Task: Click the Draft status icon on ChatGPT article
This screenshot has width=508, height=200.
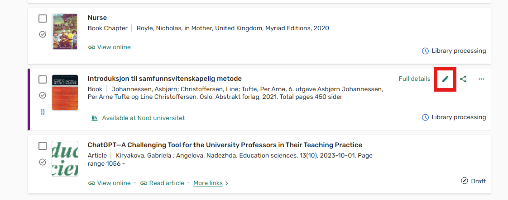Action: click(464, 181)
